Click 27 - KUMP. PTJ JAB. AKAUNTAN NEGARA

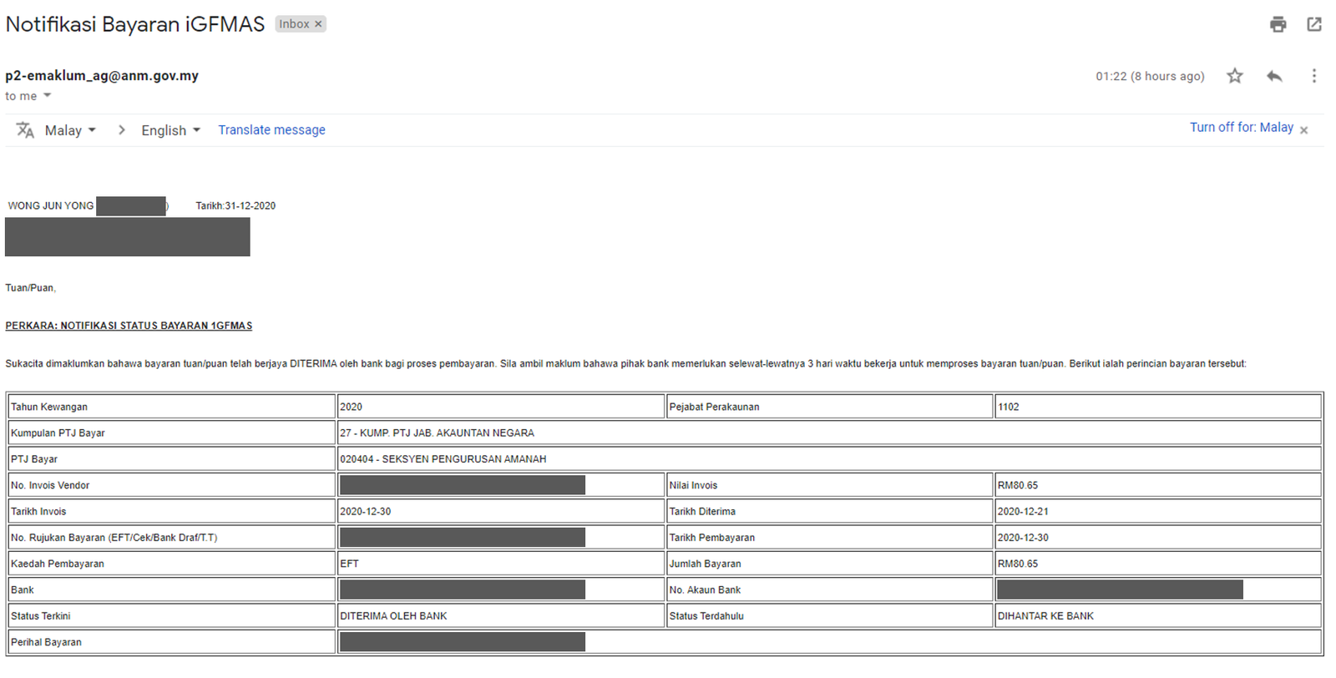(437, 433)
